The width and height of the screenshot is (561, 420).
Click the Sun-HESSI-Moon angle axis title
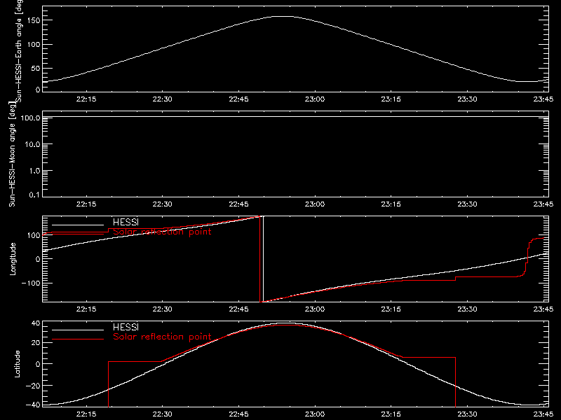tap(12, 154)
